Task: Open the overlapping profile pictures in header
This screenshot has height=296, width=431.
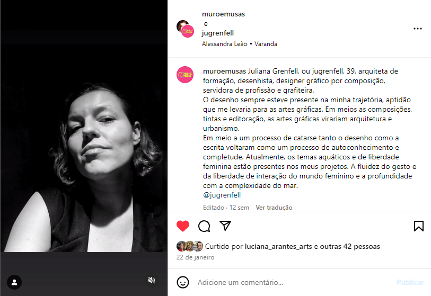Action: click(x=185, y=29)
